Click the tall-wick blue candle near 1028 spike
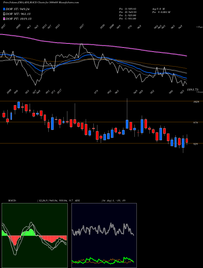This screenshot has height=268, width=203. [x=127, y=124]
